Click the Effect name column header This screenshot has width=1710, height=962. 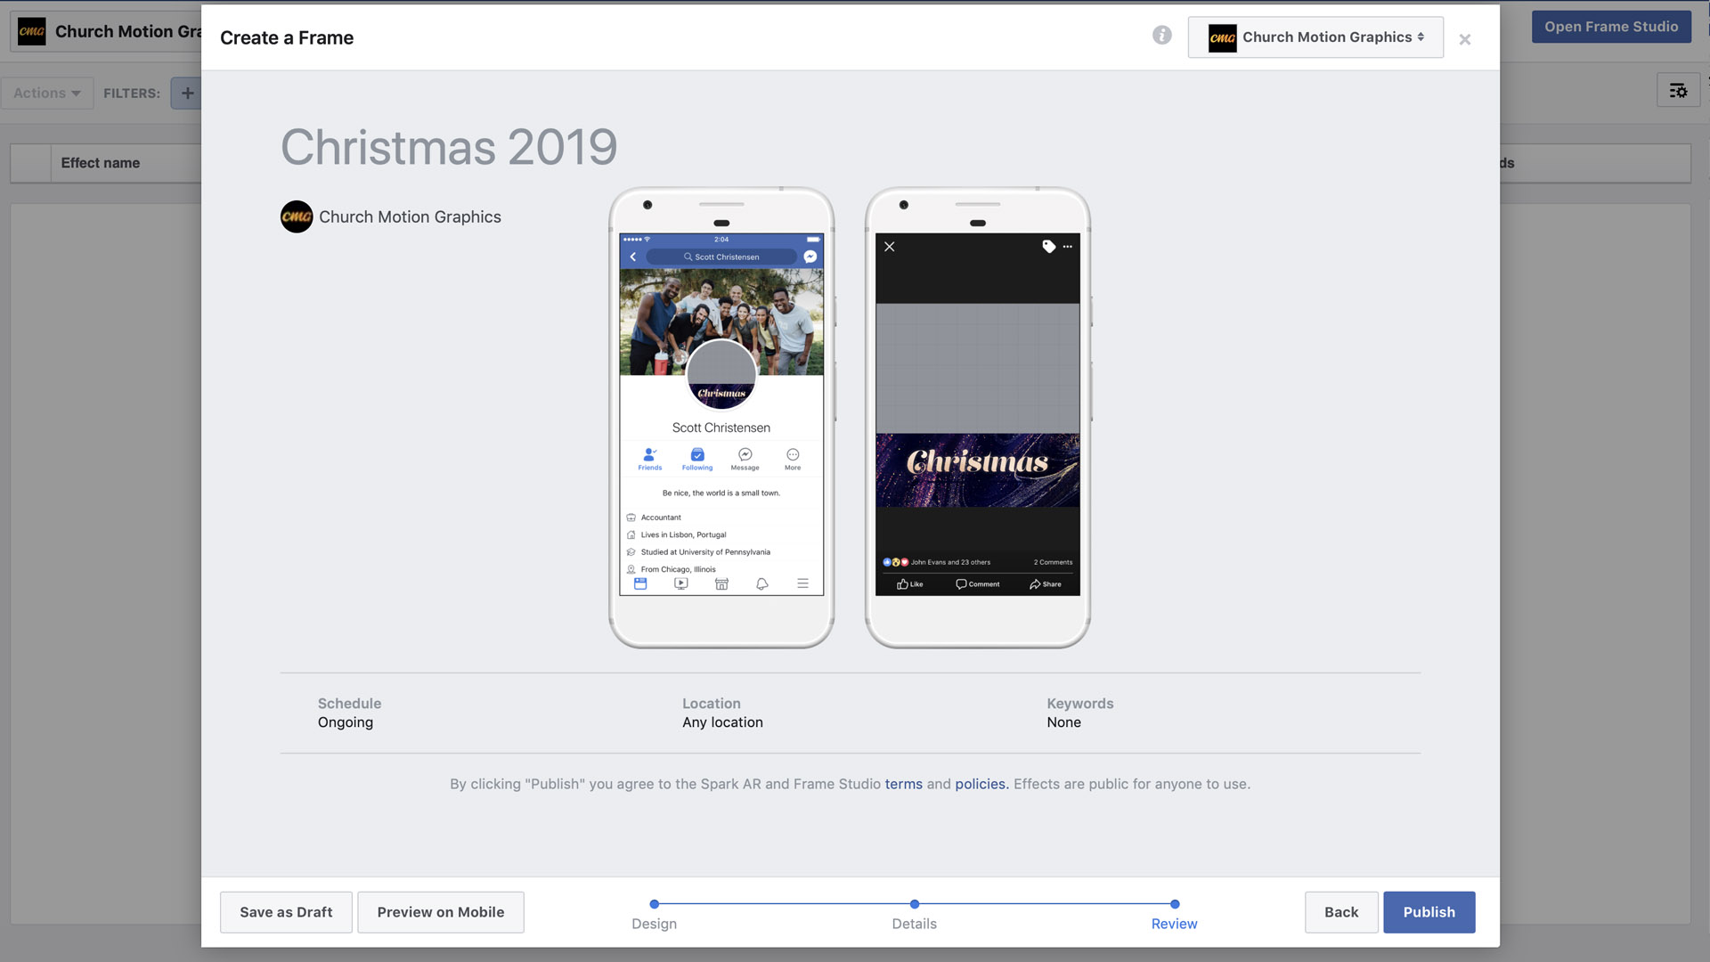point(100,163)
